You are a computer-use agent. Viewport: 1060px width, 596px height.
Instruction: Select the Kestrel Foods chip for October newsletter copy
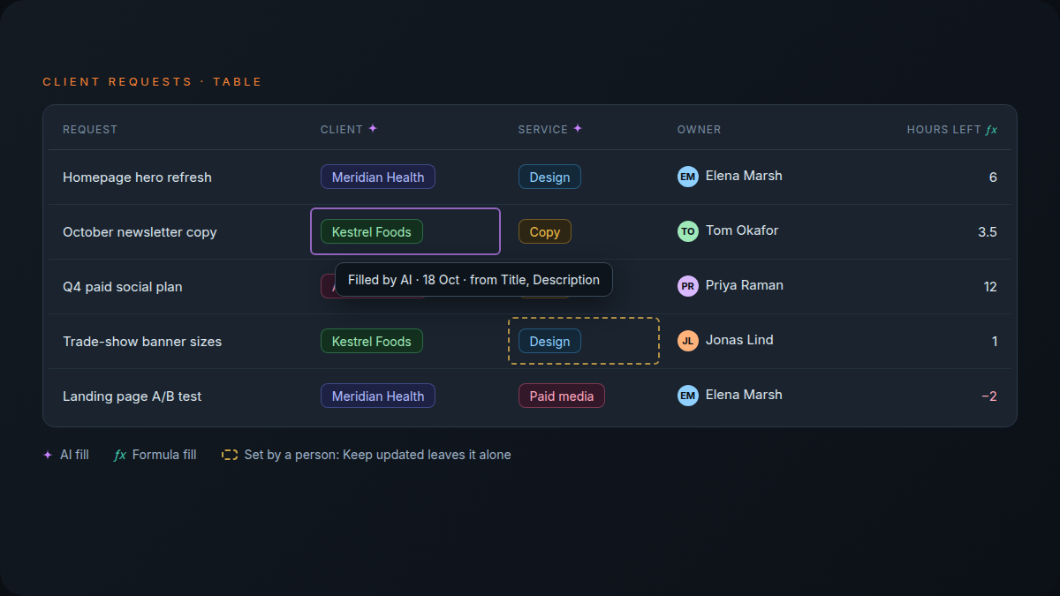pyautogui.click(x=372, y=231)
